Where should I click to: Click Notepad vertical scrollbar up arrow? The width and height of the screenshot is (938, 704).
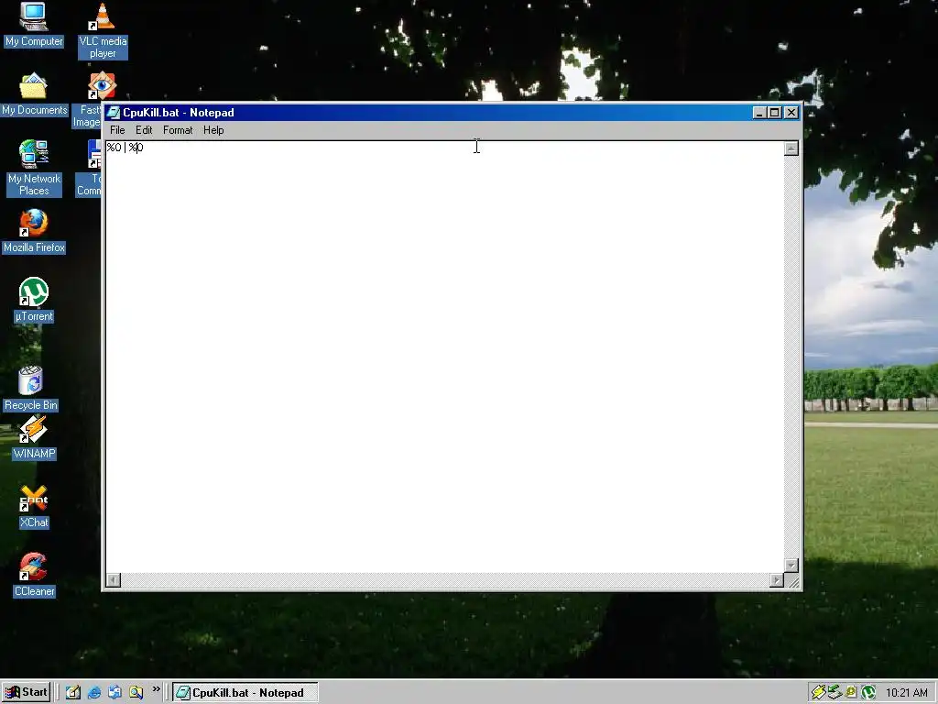click(x=791, y=148)
